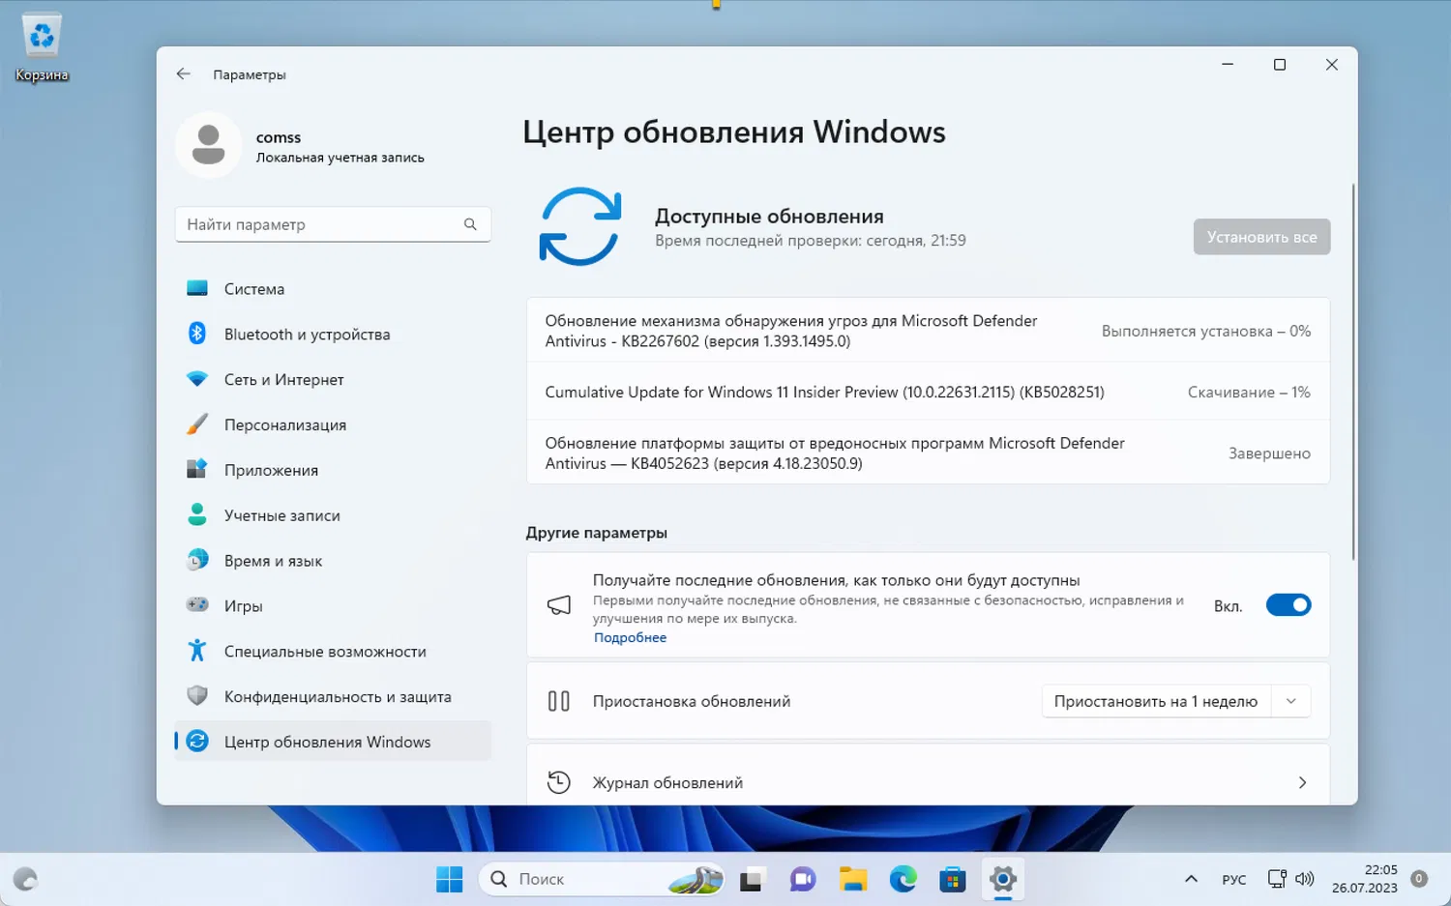Expand hidden icons in the system tray

coord(1191,879)
